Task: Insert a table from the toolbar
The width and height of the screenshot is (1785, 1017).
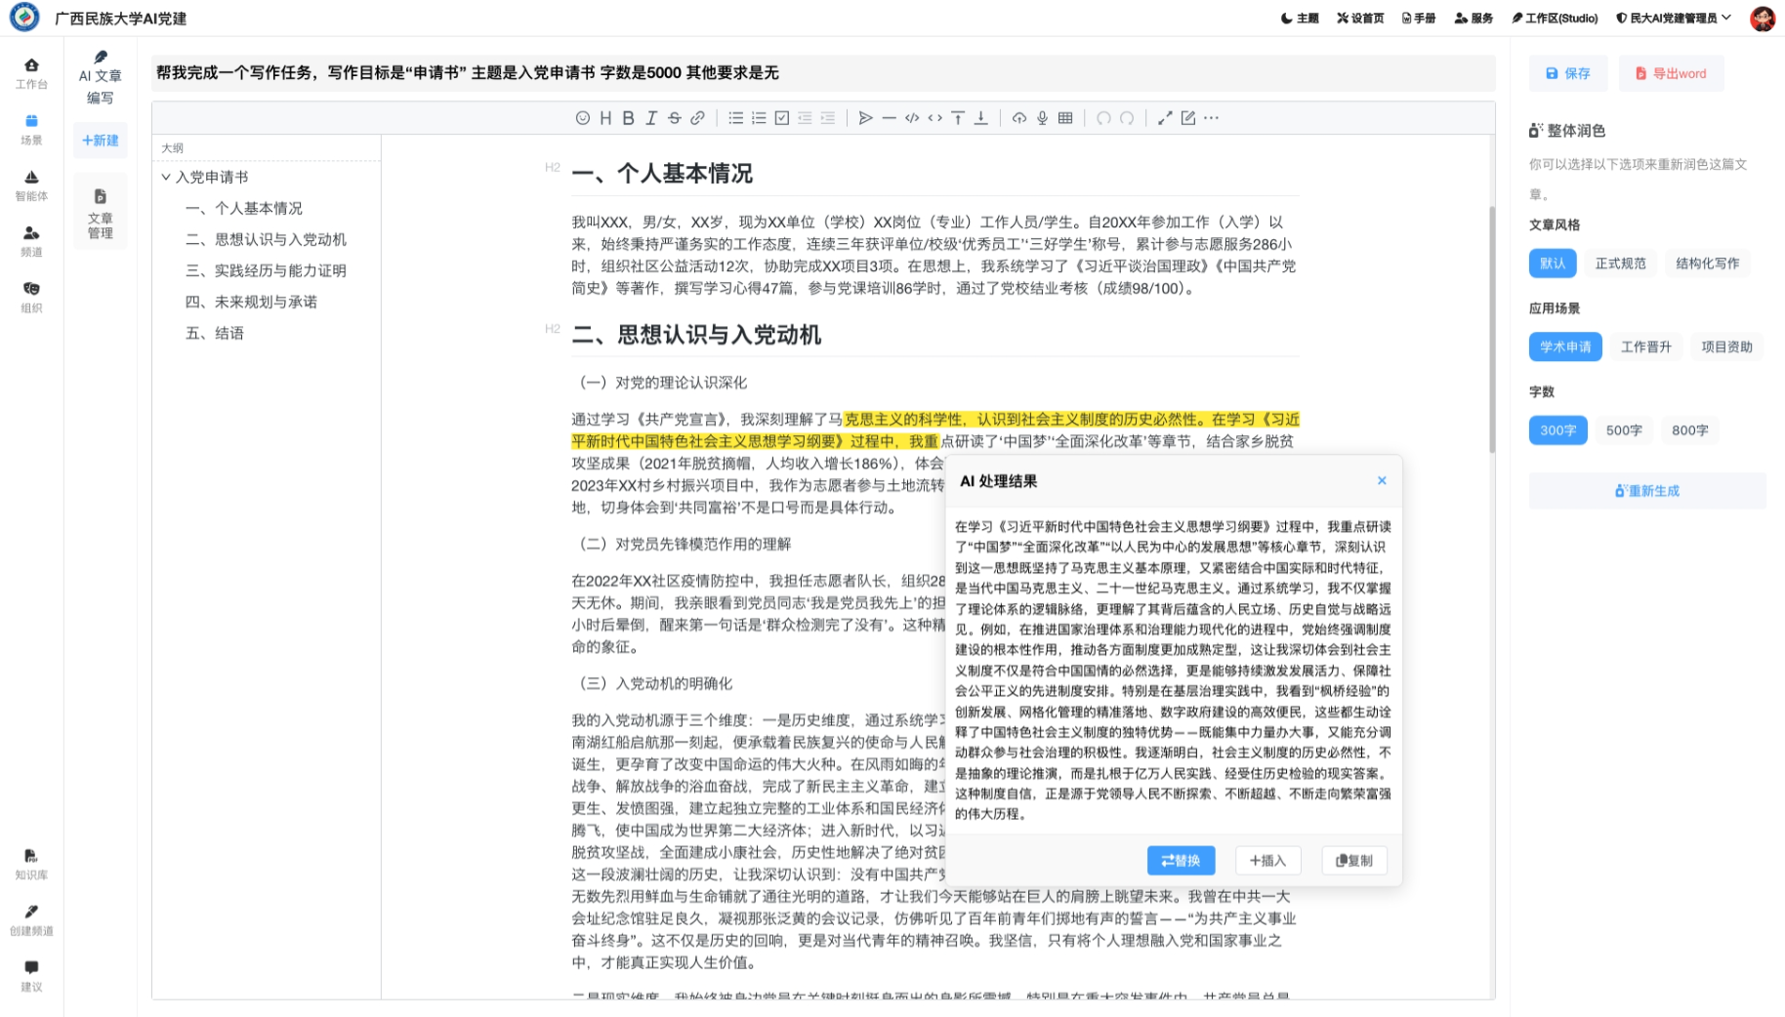Action: coord(1065,118)
